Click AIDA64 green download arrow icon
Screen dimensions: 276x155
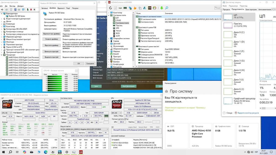coord(161,8)
